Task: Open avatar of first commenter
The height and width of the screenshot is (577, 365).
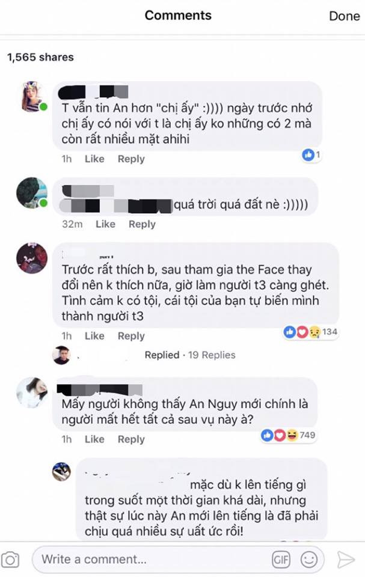Action: click(34, 97)
